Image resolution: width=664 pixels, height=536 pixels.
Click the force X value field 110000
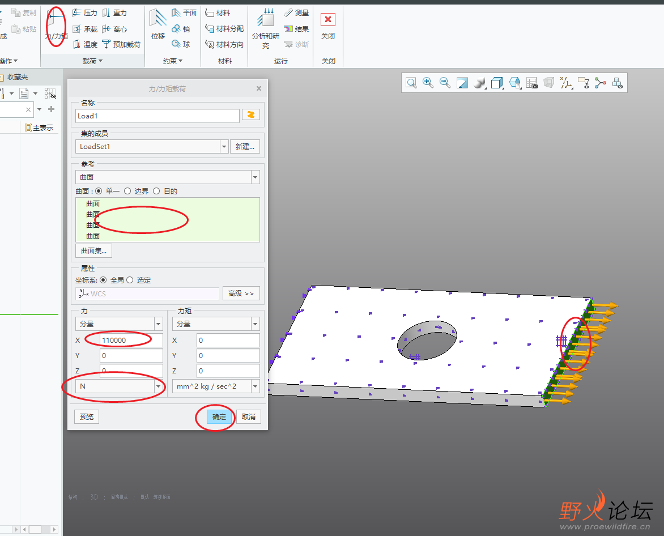pyautogui.click(x=131, y=340)
